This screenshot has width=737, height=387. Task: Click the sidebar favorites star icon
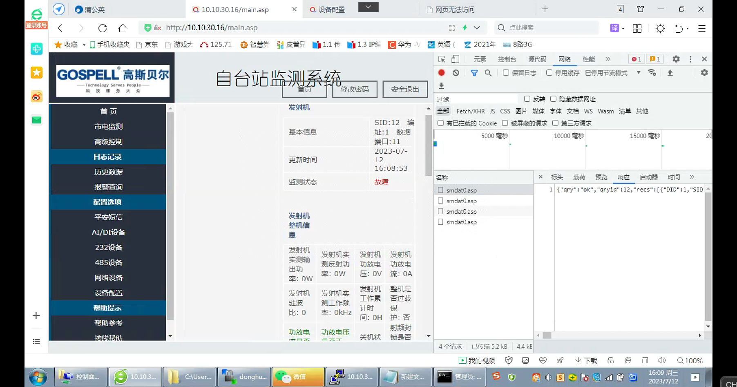[37, 73]
